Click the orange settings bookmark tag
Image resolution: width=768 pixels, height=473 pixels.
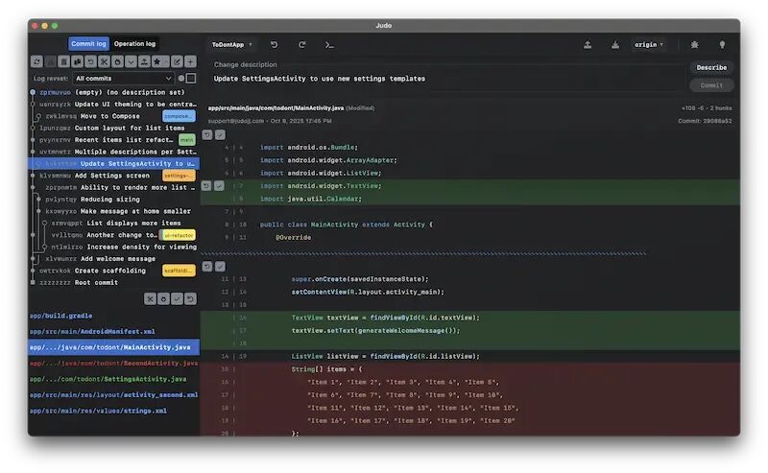tap(179, 176)
